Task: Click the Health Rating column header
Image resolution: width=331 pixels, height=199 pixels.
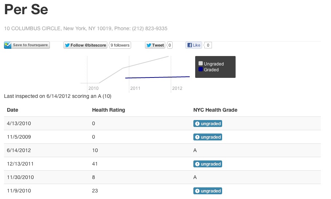Action: (109, 110)
